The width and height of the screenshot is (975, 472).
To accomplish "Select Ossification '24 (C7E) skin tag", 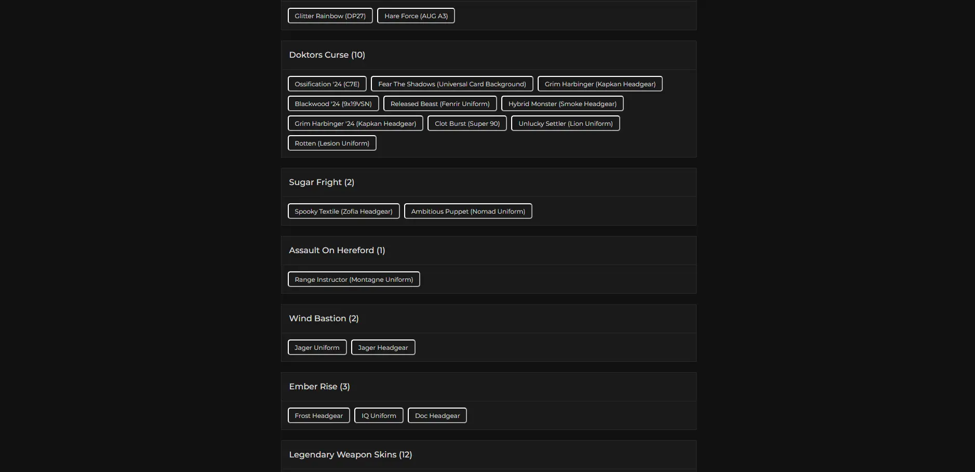I will [x=327, y=84].
